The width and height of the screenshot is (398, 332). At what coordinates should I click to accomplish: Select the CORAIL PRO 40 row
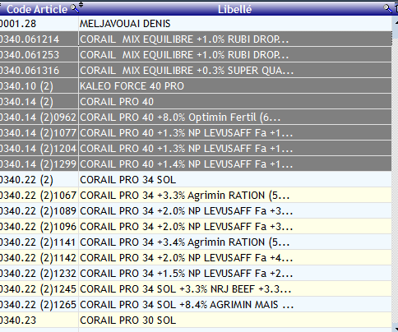[196, 102]
